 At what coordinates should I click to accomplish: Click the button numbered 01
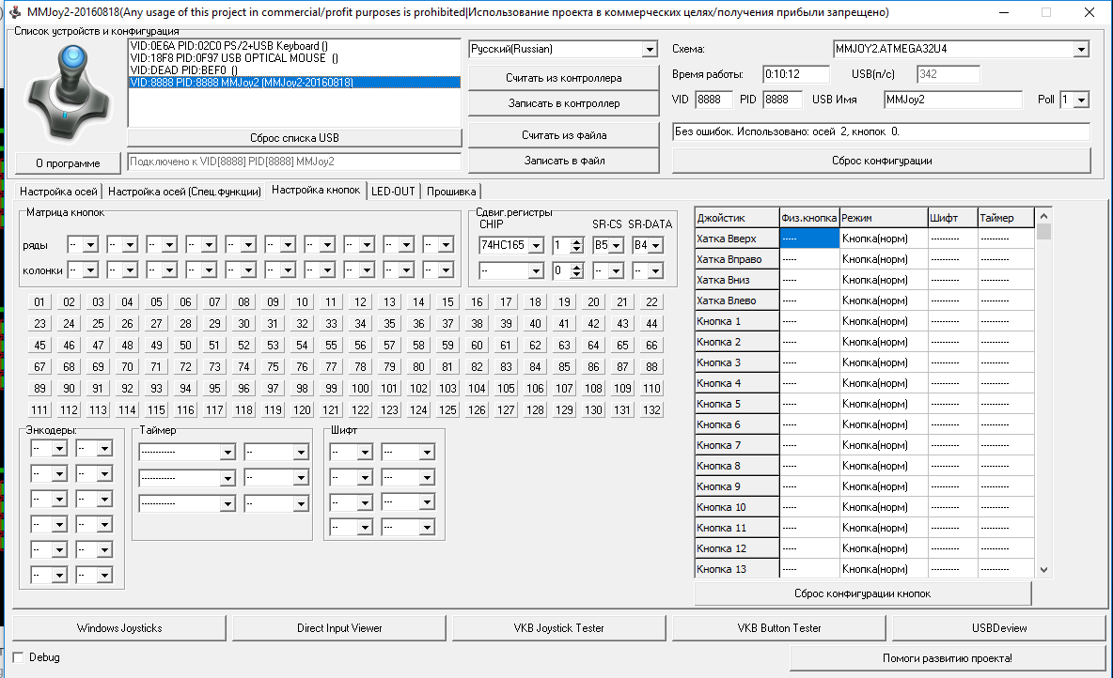coord(39,302)
